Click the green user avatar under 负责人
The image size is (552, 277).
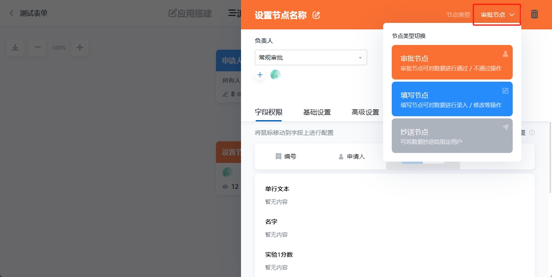click(275, 75)
